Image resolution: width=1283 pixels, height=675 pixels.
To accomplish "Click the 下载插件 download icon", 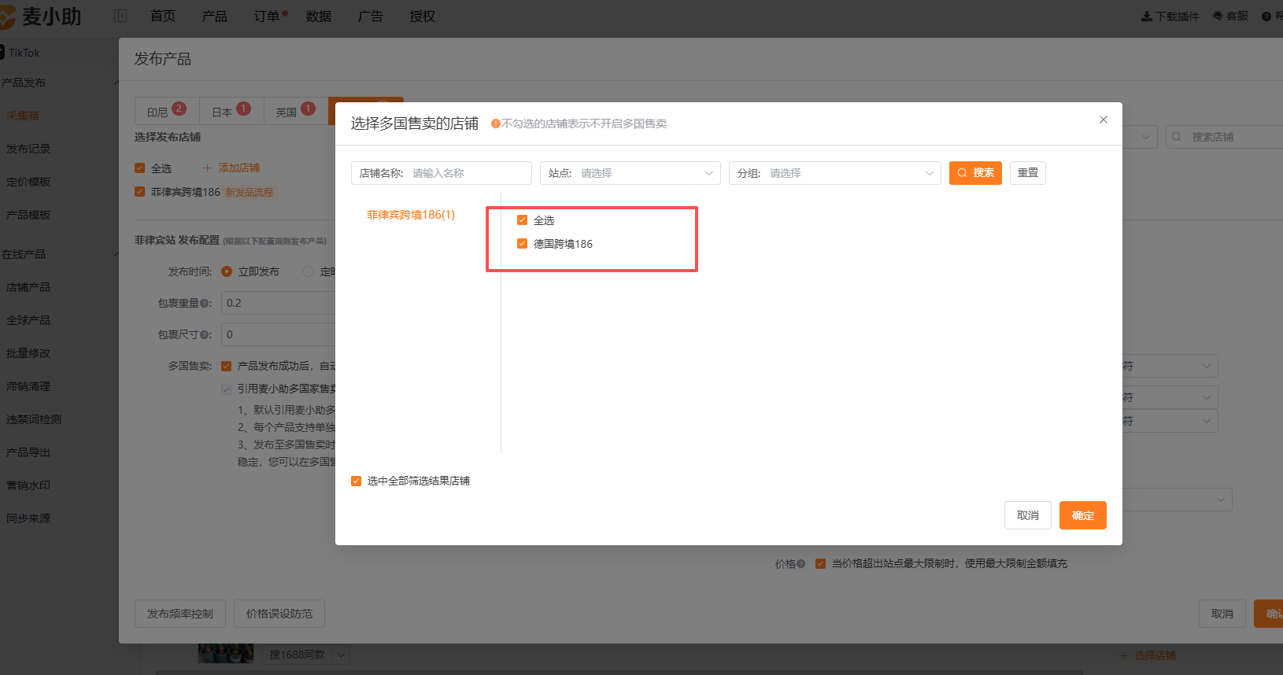I will pyautogui.click(x=1147, y=16).
